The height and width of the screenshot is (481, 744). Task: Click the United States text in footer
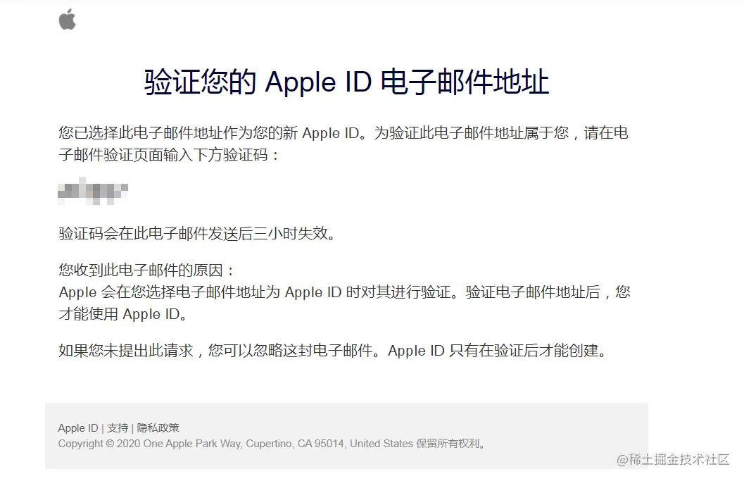coord(382,444)
